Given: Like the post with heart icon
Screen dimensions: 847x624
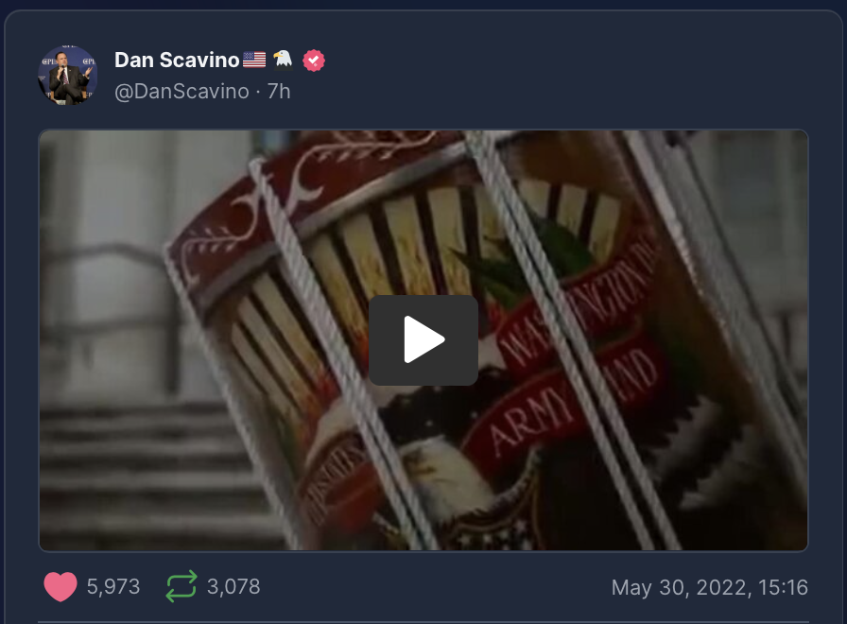Looking at the screenshot, I should [x=60, y=587].
